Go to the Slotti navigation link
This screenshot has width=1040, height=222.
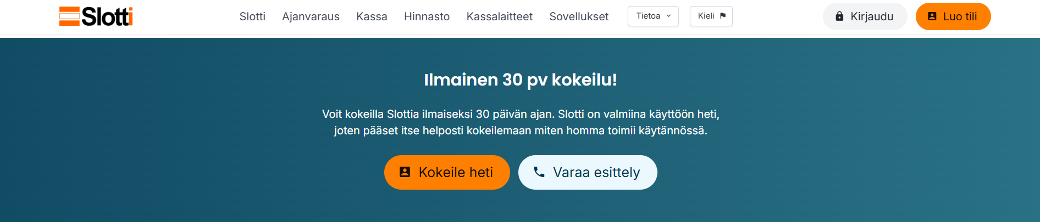pos(252,16)
